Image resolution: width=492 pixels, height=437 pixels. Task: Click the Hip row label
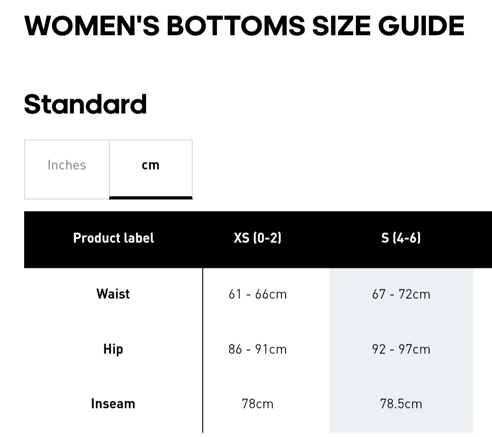pos(113,349)
